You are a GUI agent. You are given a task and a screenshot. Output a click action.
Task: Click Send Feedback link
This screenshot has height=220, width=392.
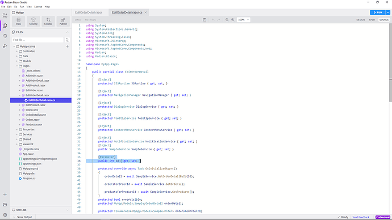click(362, 217)
